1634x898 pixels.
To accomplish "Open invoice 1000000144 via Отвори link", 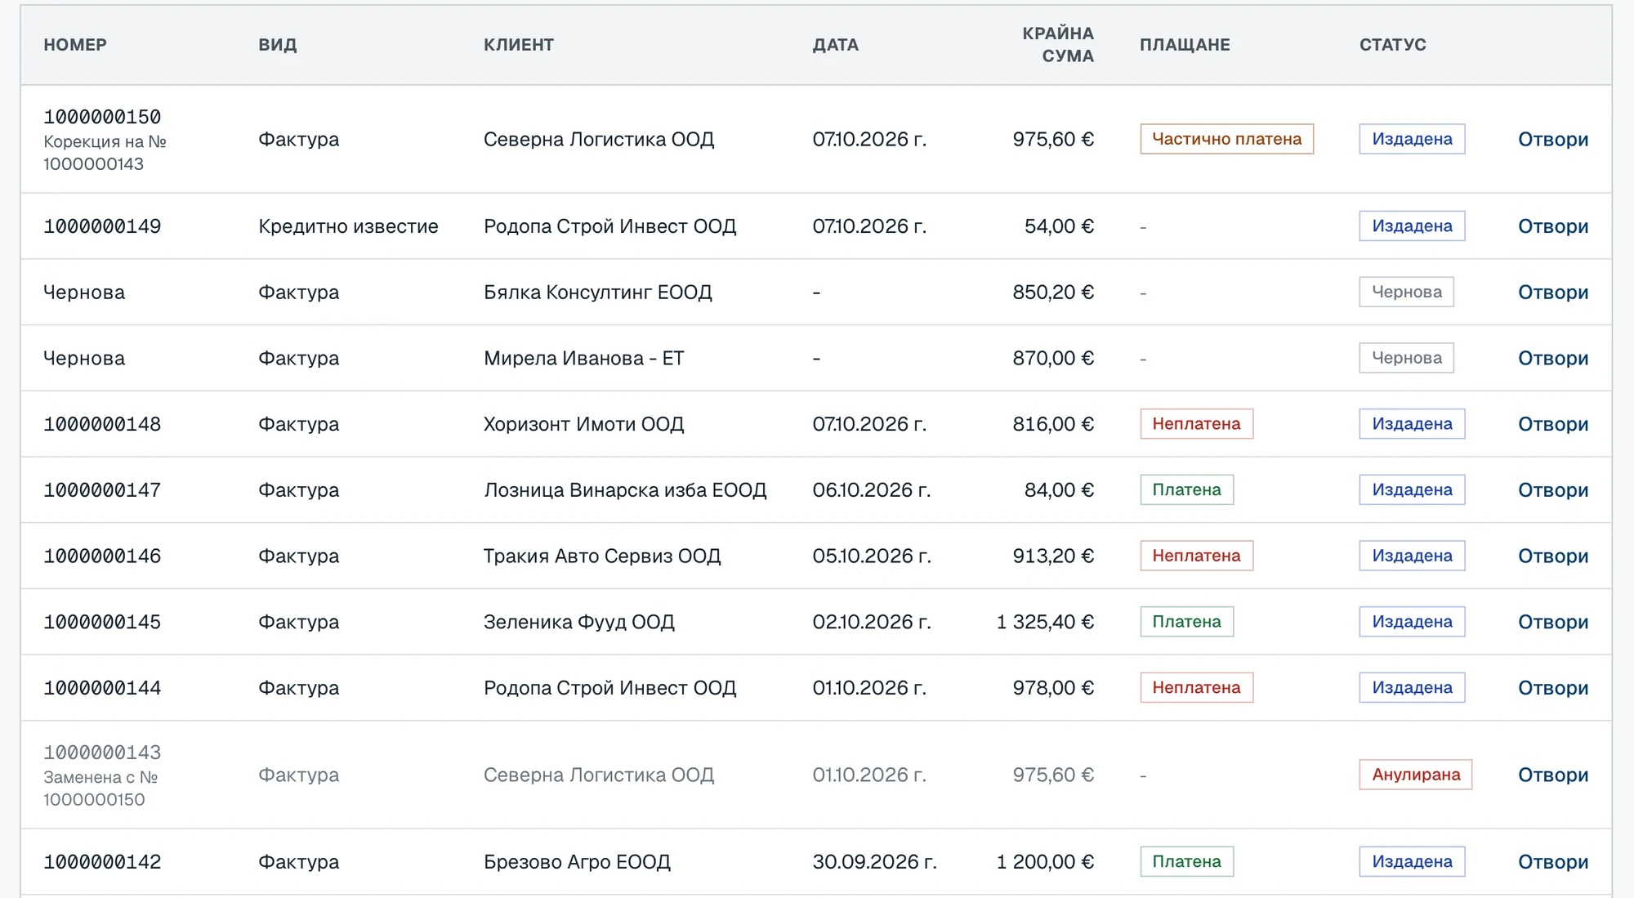I will coord(1553,688).
